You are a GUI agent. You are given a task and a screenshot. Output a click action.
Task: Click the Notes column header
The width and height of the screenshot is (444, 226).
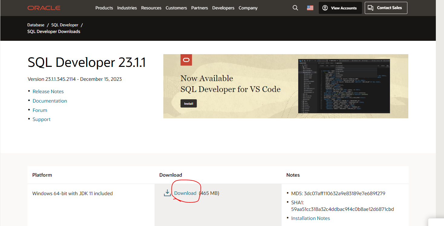[293, 175]
